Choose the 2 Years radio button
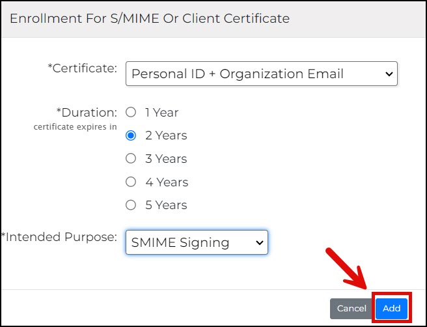The width and height of the screenshot is (427, 327). click(131, 135)
